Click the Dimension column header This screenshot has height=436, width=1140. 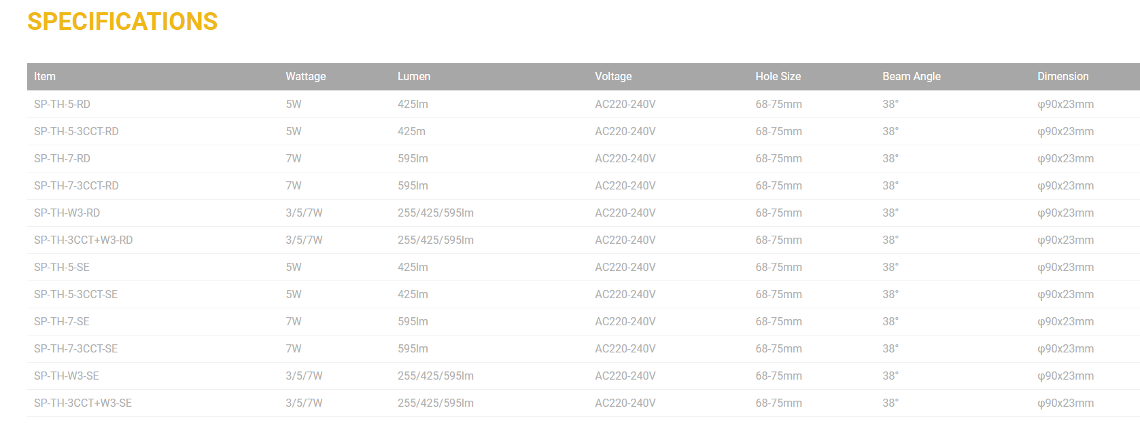coord(1063,77)
